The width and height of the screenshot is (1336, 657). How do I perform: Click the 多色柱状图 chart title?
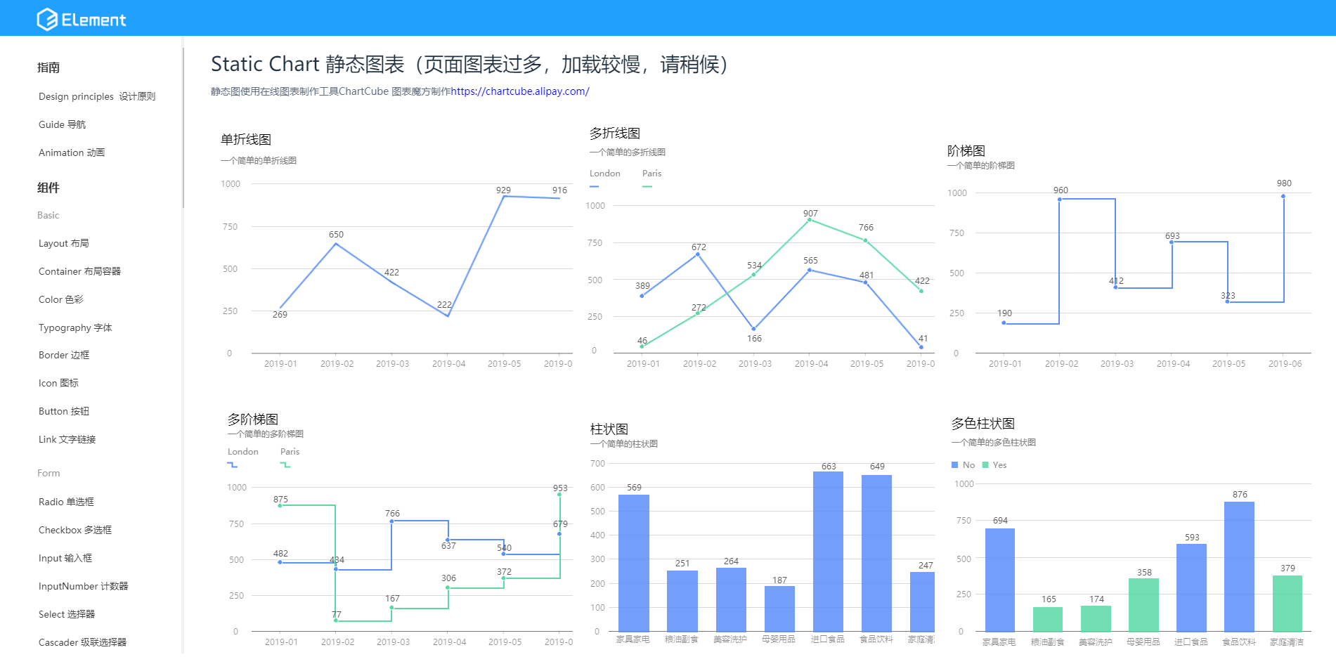[x=983, y=424]
